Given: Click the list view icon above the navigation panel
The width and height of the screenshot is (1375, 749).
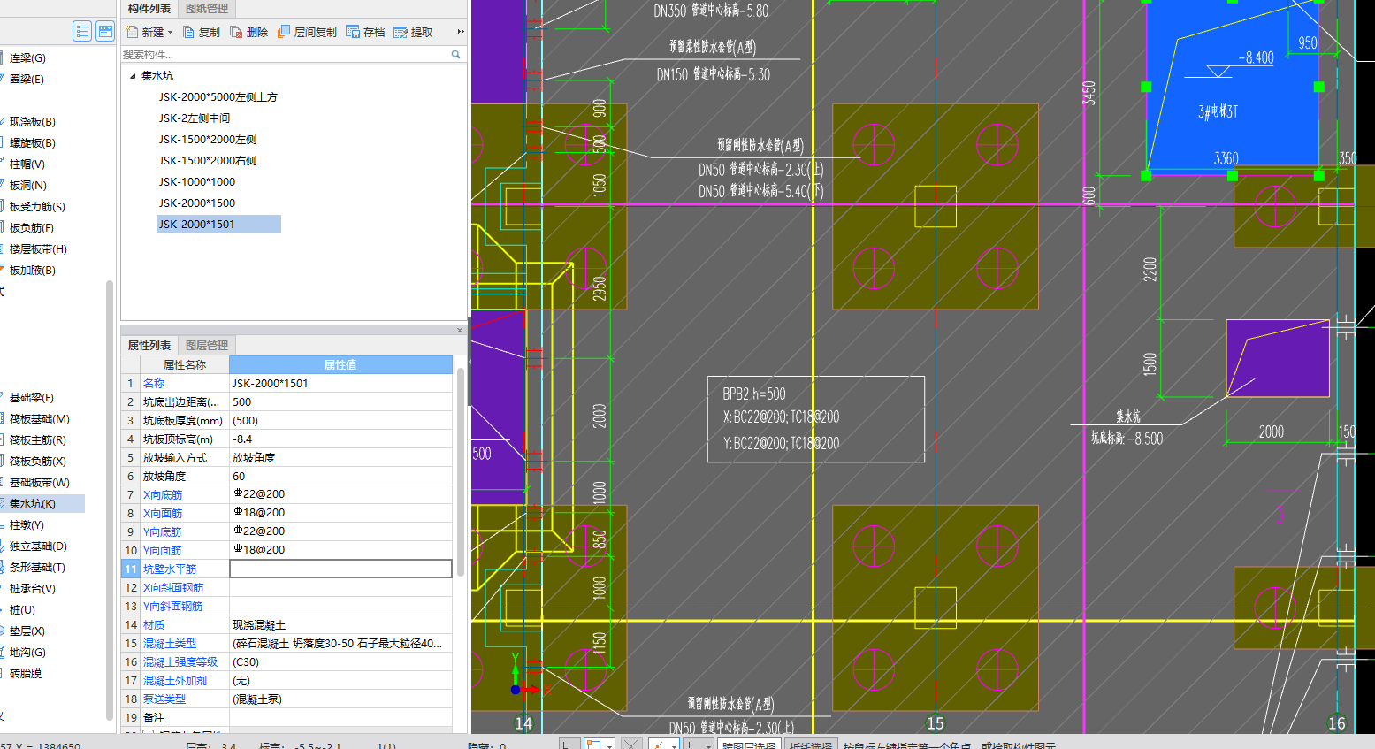Looking at the screenshot, I should click(x=82, y=31).
